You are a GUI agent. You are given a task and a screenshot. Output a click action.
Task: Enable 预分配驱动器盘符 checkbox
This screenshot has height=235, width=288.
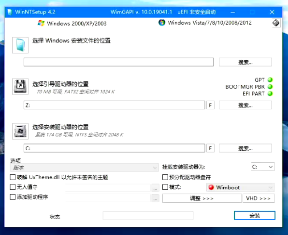(165, 177)
